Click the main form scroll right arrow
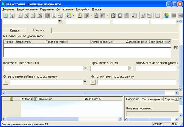Screen dimensions: 184x127 click(176, 93)
